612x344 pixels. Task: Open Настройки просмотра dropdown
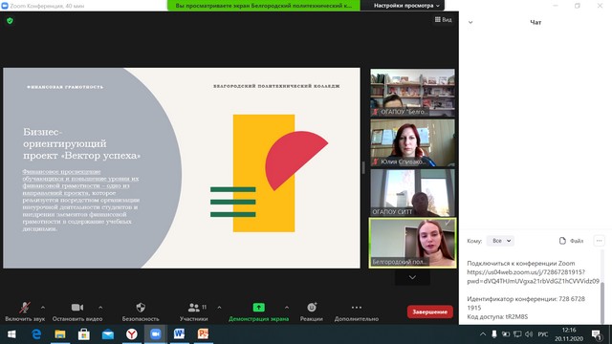(406, 6)
